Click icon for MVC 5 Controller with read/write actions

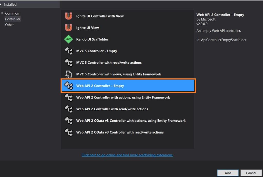69,63
